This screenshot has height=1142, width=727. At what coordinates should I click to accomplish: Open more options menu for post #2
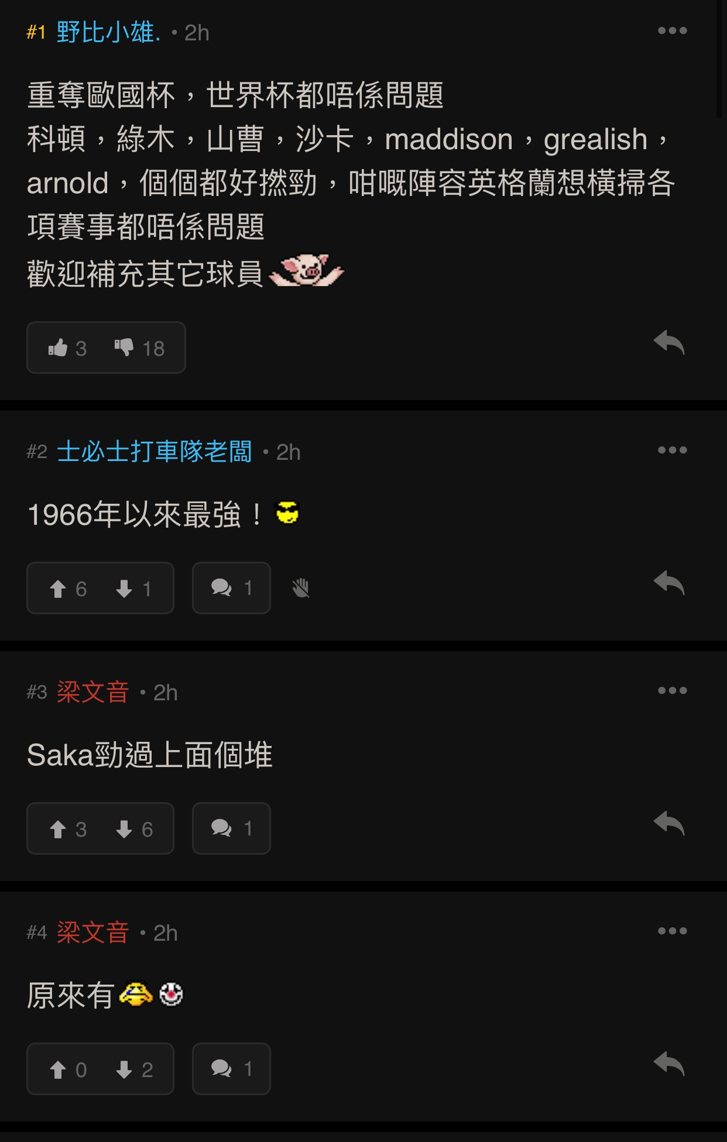pos(672,450)
